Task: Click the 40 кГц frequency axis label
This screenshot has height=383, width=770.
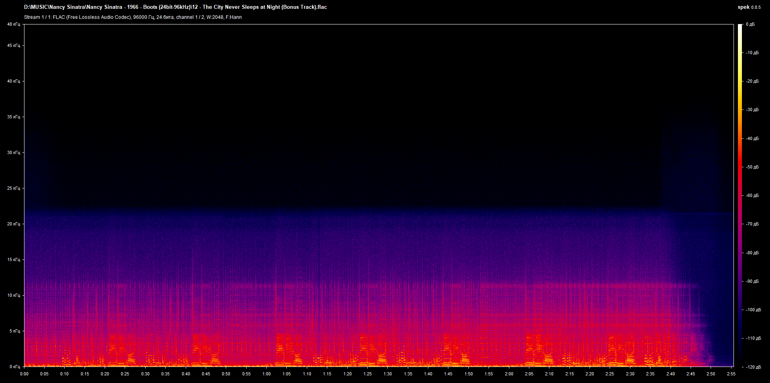Action: 14,81
